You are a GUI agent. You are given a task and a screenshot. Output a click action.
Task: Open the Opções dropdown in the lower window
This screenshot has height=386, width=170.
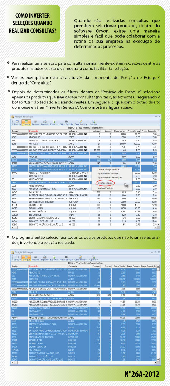coord(94,258)
